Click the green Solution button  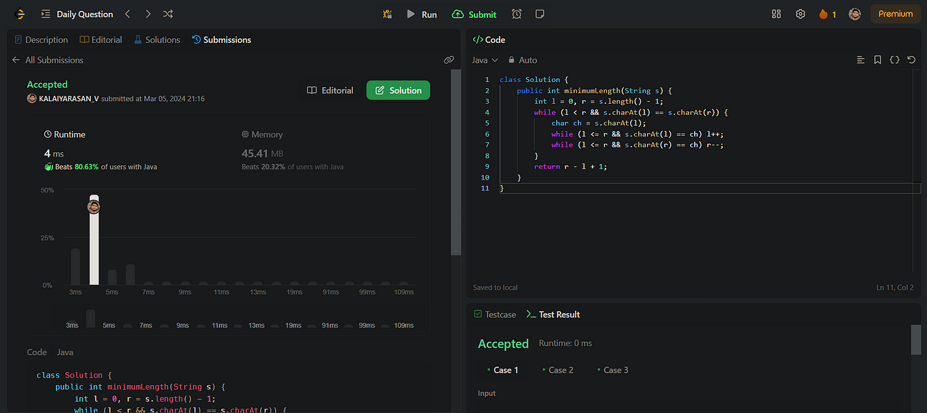point(399,90)
